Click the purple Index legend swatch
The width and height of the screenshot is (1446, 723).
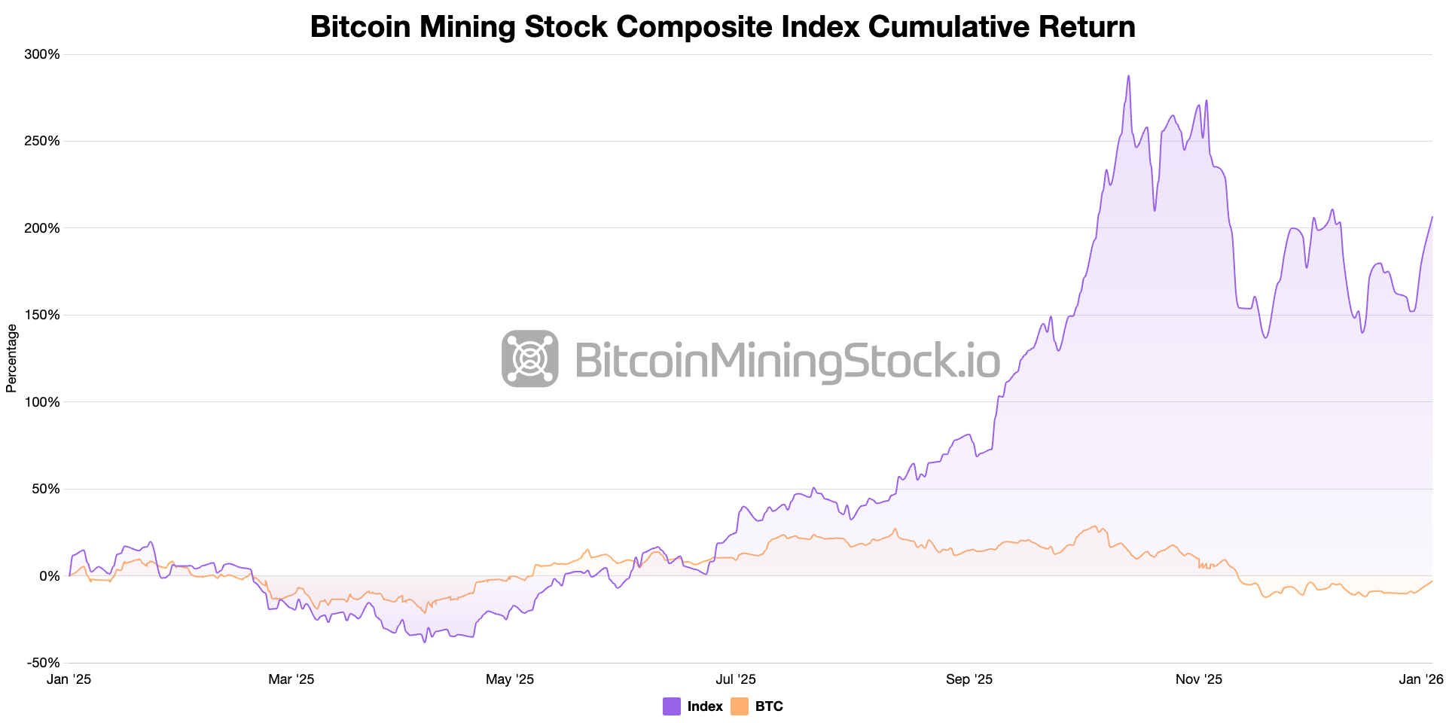(672, 706)
